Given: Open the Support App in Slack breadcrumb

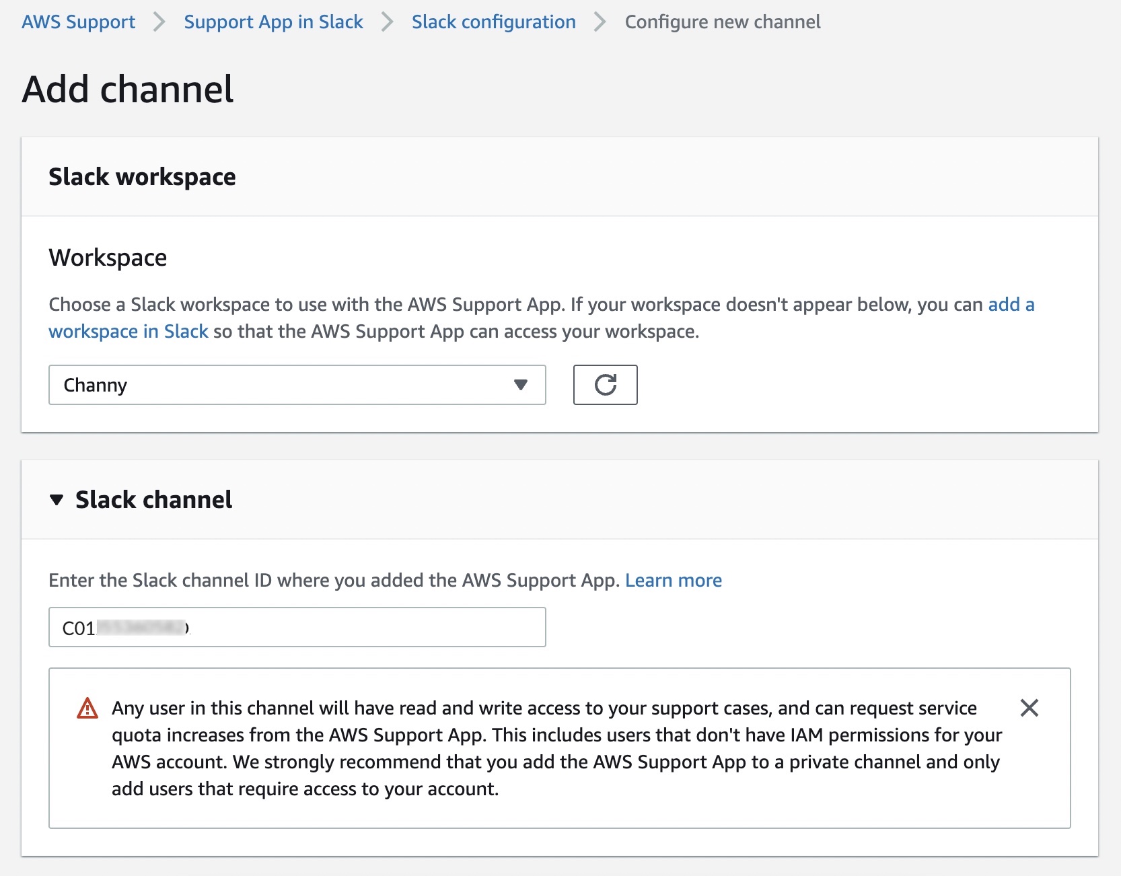Looking at the screenshot, I should (x=273, y=22).
